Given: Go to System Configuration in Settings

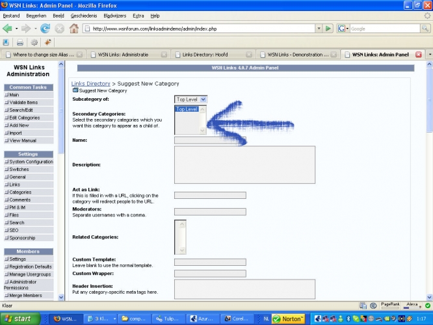Looking at the screenshot, I should click(31, 161).
